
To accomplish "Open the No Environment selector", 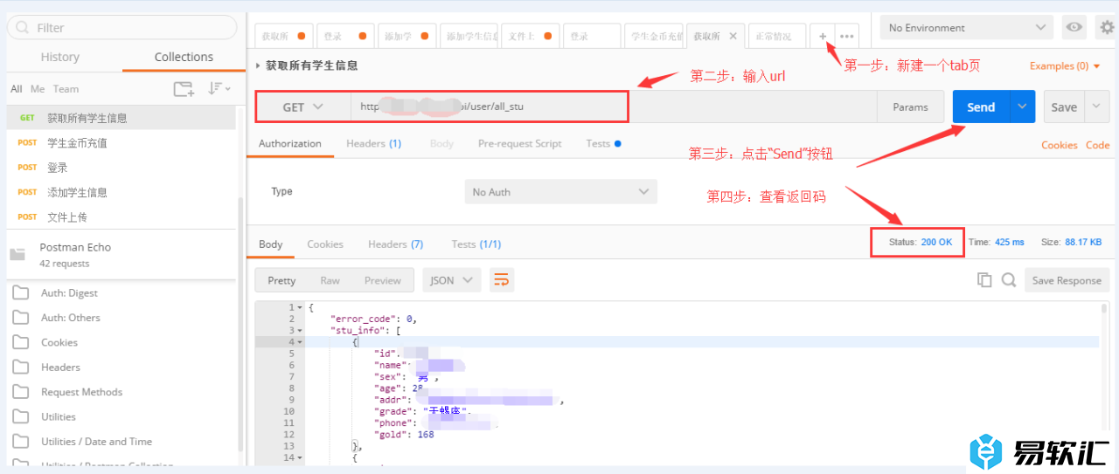I will (x=966, y=28).
